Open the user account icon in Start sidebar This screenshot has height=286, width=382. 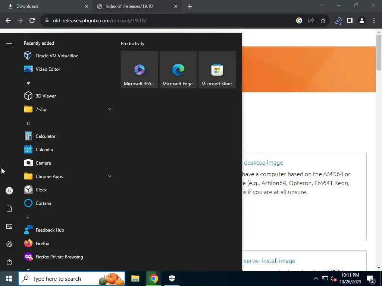pyautogui.click(x=9, y=191)
